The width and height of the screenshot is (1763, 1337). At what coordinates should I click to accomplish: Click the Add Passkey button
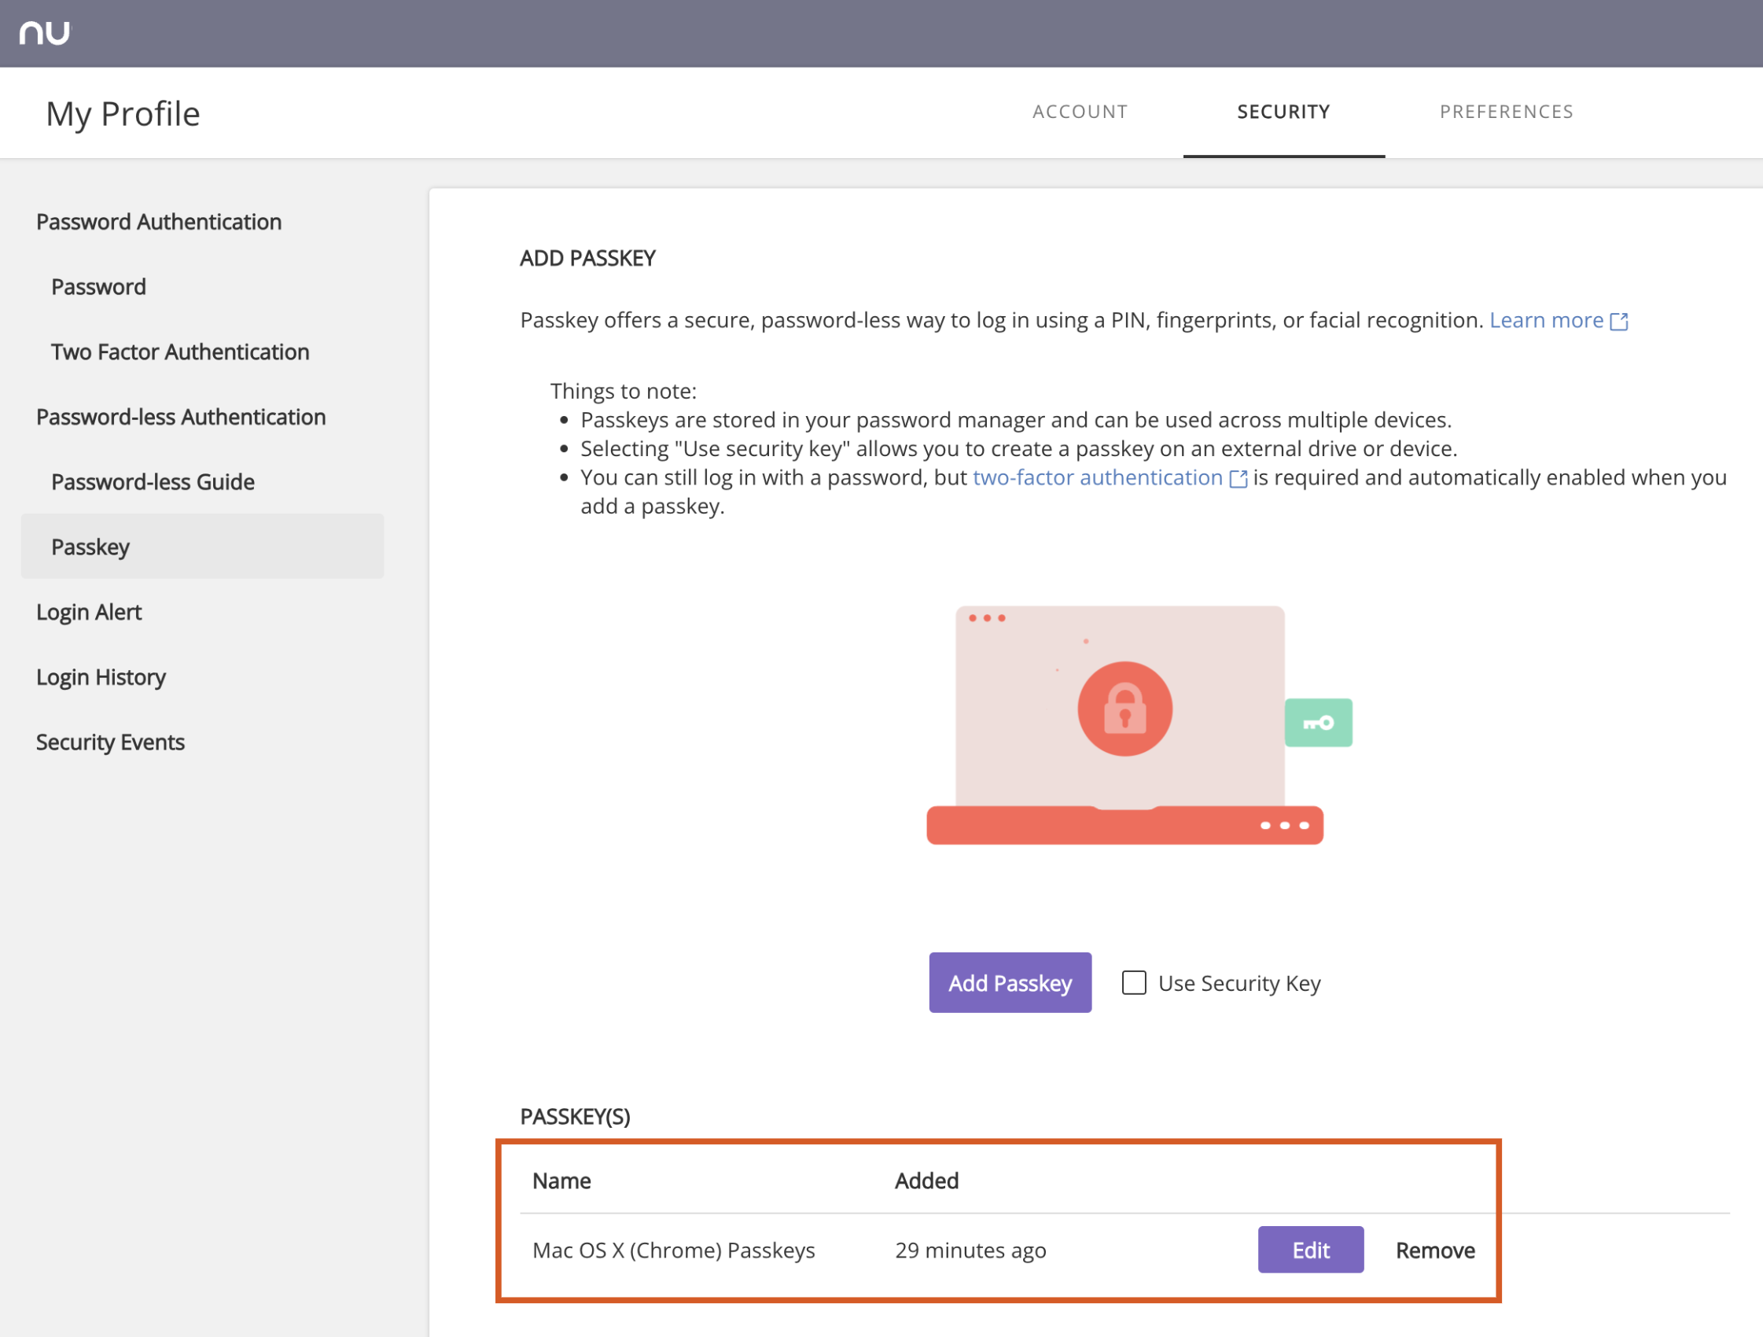click(x=1010, y=983)
